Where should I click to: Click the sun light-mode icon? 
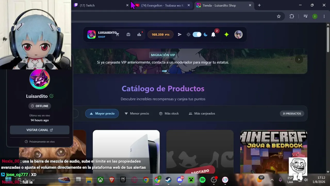point(188,35)
